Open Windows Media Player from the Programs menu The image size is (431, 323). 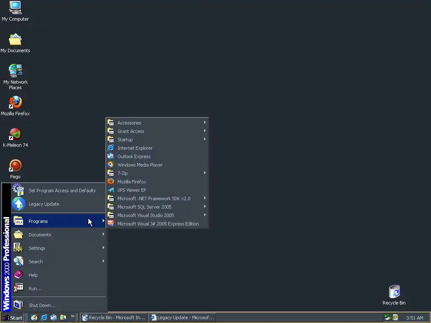(x=157, y=165)
